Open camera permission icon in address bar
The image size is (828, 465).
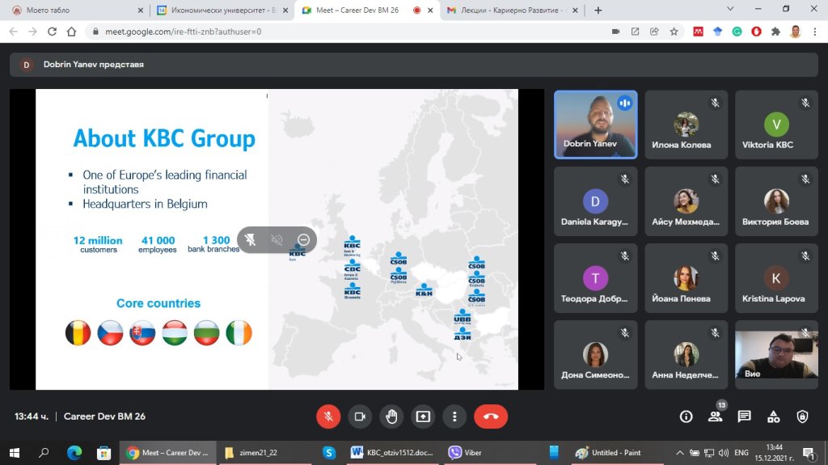pyautogui.click(x=615, y=32)
